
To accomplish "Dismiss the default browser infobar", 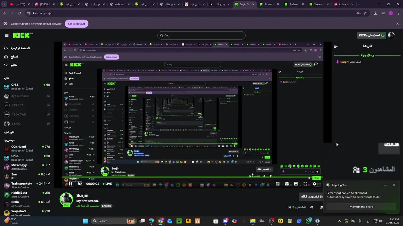I will [397, 24].
